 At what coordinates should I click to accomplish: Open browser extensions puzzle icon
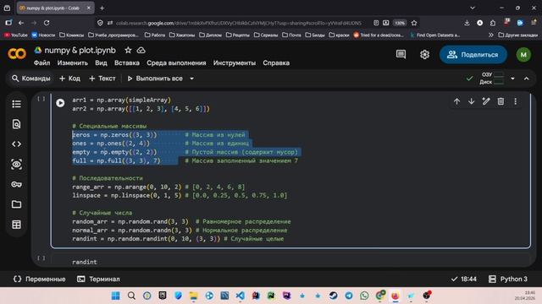click(x=493, y=23)
